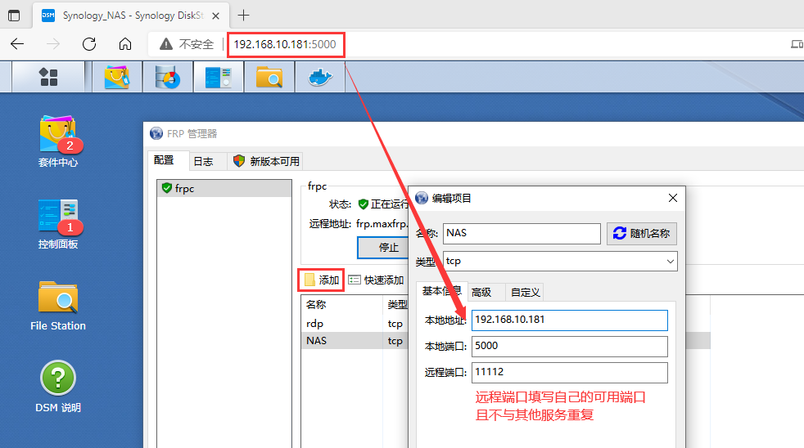Open 控制面板 desktop shortcut

pyautogui.click(x=58, y=224)
